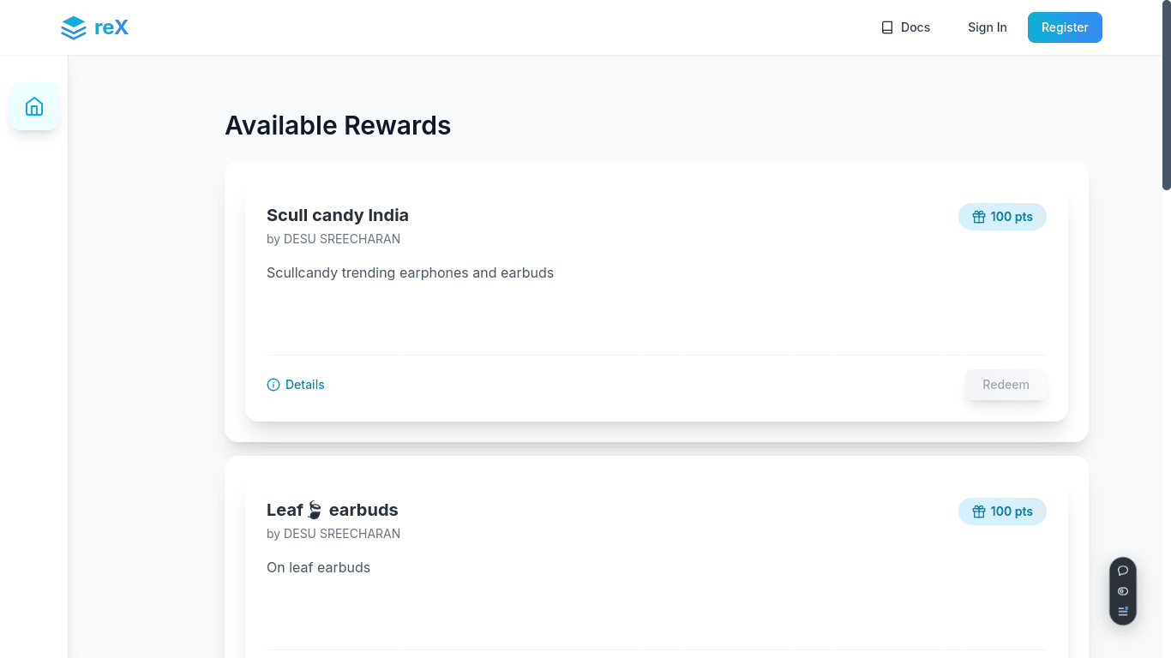The width and height of the screenshot is (1171, 658).
Task: Open Details for Scull candy India
Action: (296, 385)
